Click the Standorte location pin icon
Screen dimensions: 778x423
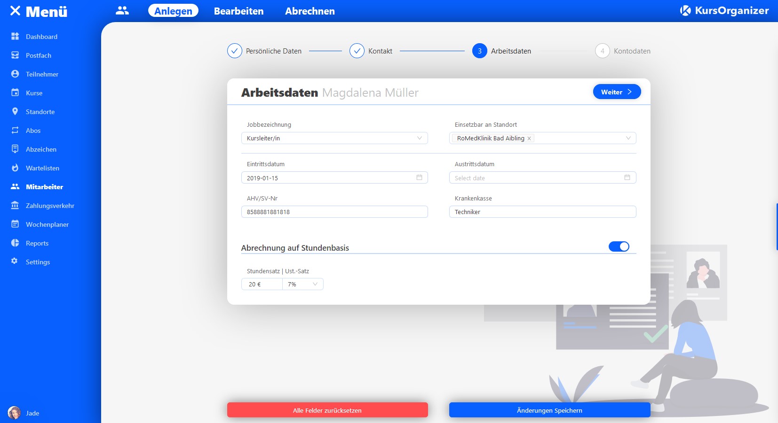(15, 111)
